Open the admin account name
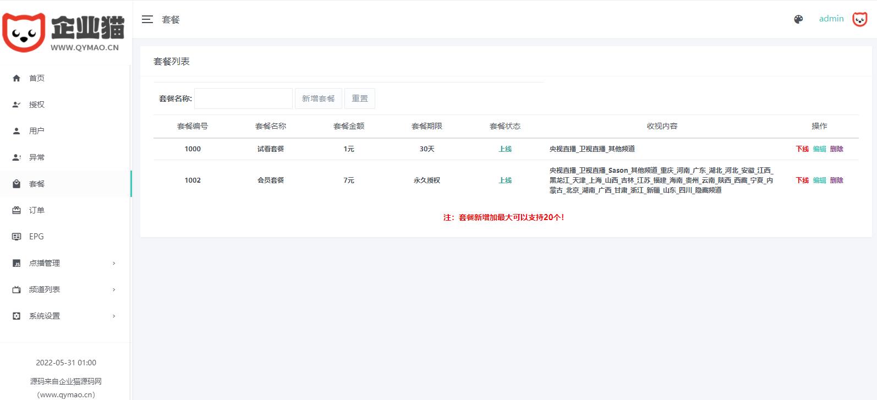Image resolution: width=877 pixels, height=400 pixels. pyautogui.click(x=831, y=19)
